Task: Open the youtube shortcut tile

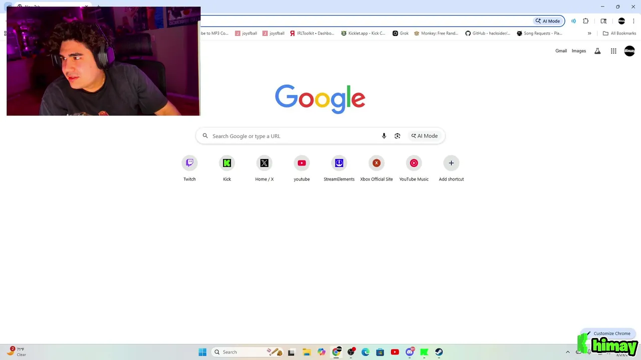Action: click(x=301, y=169)
